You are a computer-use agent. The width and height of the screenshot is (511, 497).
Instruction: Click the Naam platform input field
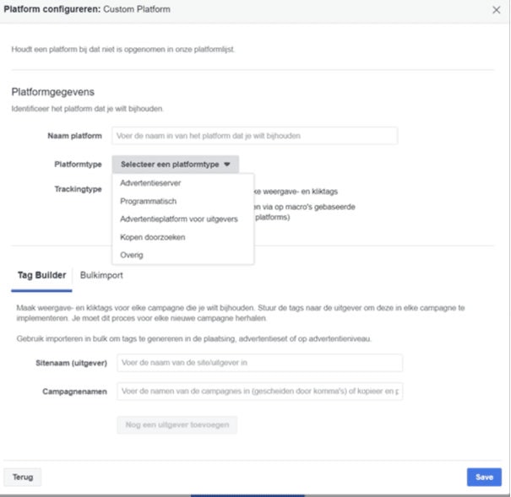coord(254,136)
